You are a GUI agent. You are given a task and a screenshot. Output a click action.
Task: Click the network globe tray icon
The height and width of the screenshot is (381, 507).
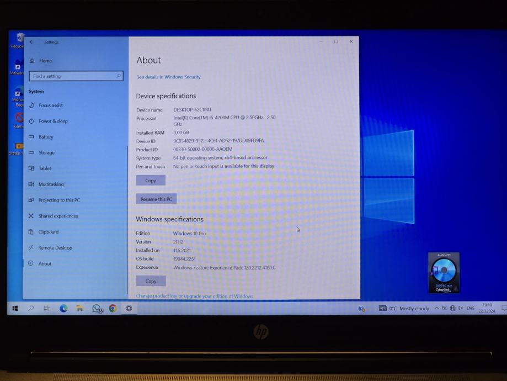(x=453, y=308)
